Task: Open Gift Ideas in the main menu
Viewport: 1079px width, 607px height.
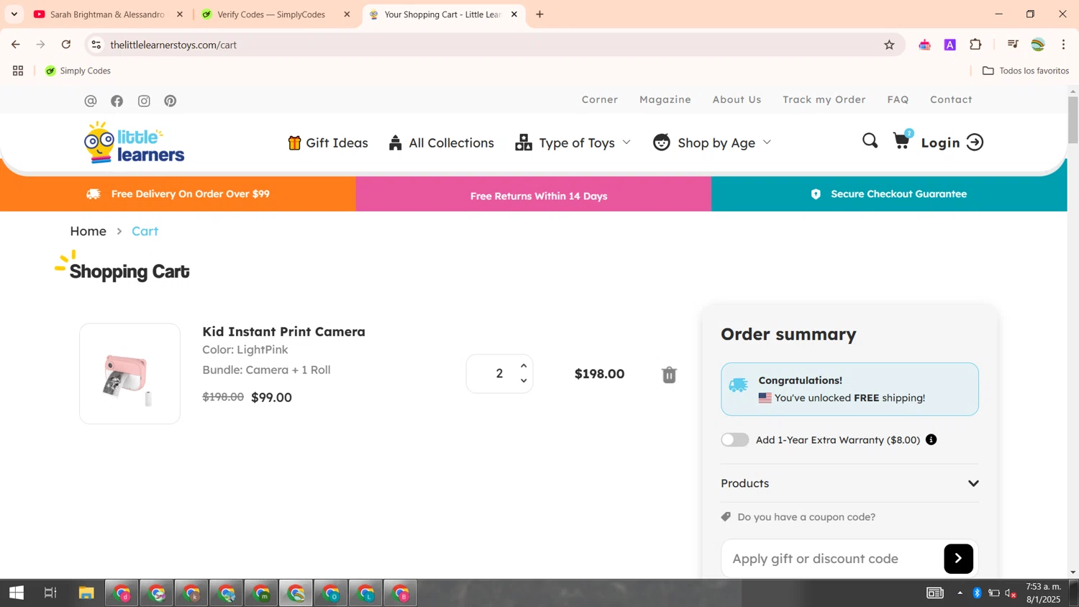Action: click(328, 142)
